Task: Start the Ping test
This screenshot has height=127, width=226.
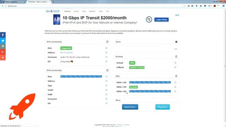Action: pyautogui.click(x=162, y=107)
